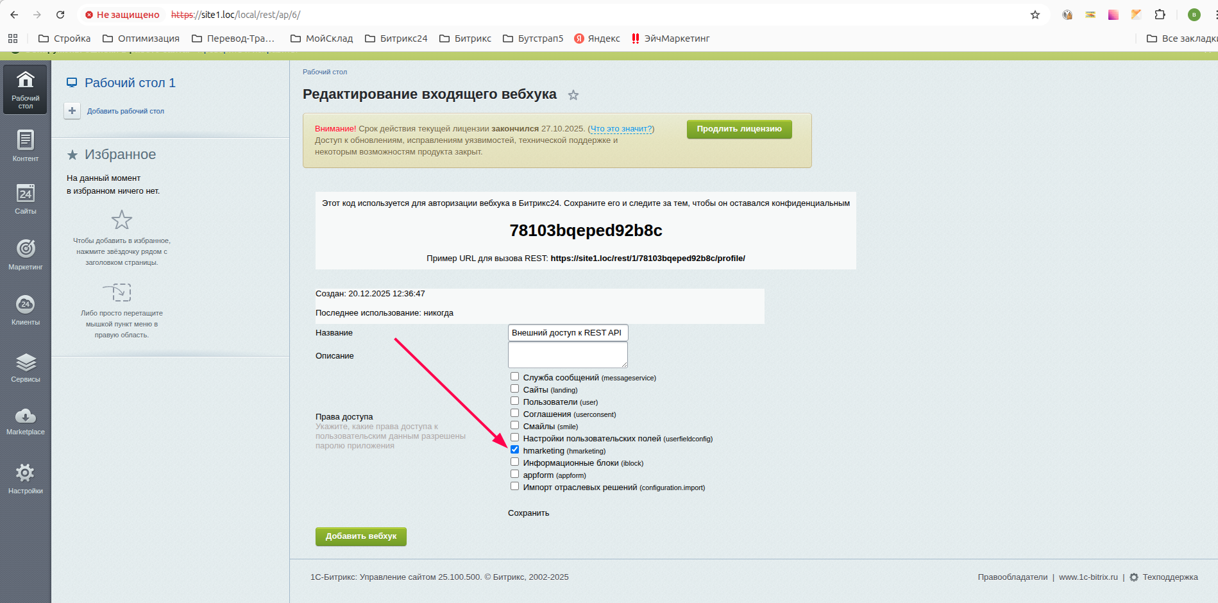
Task: Click the Добавить вебхук button
Action: [360, 536]
